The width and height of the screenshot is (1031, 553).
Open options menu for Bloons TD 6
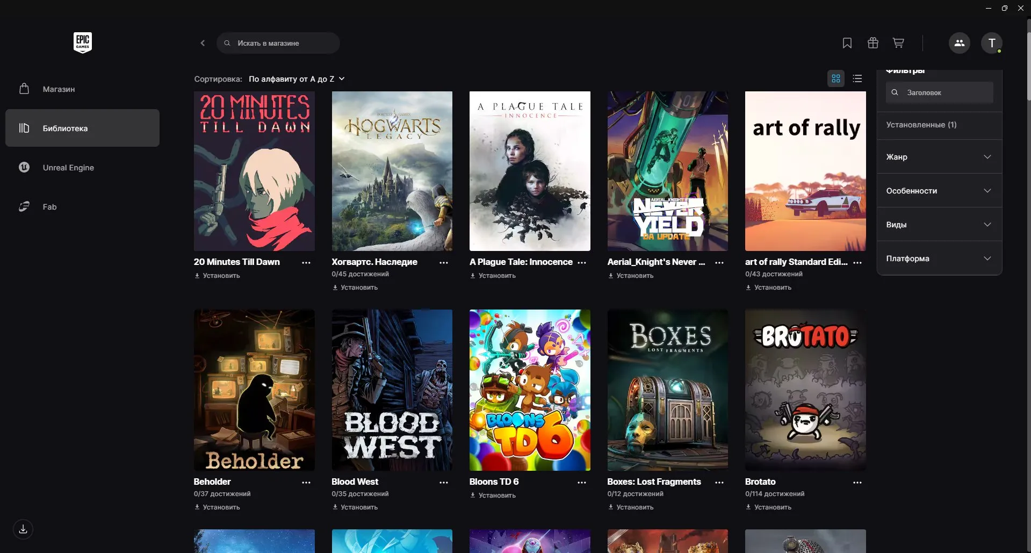coord(582,483)
